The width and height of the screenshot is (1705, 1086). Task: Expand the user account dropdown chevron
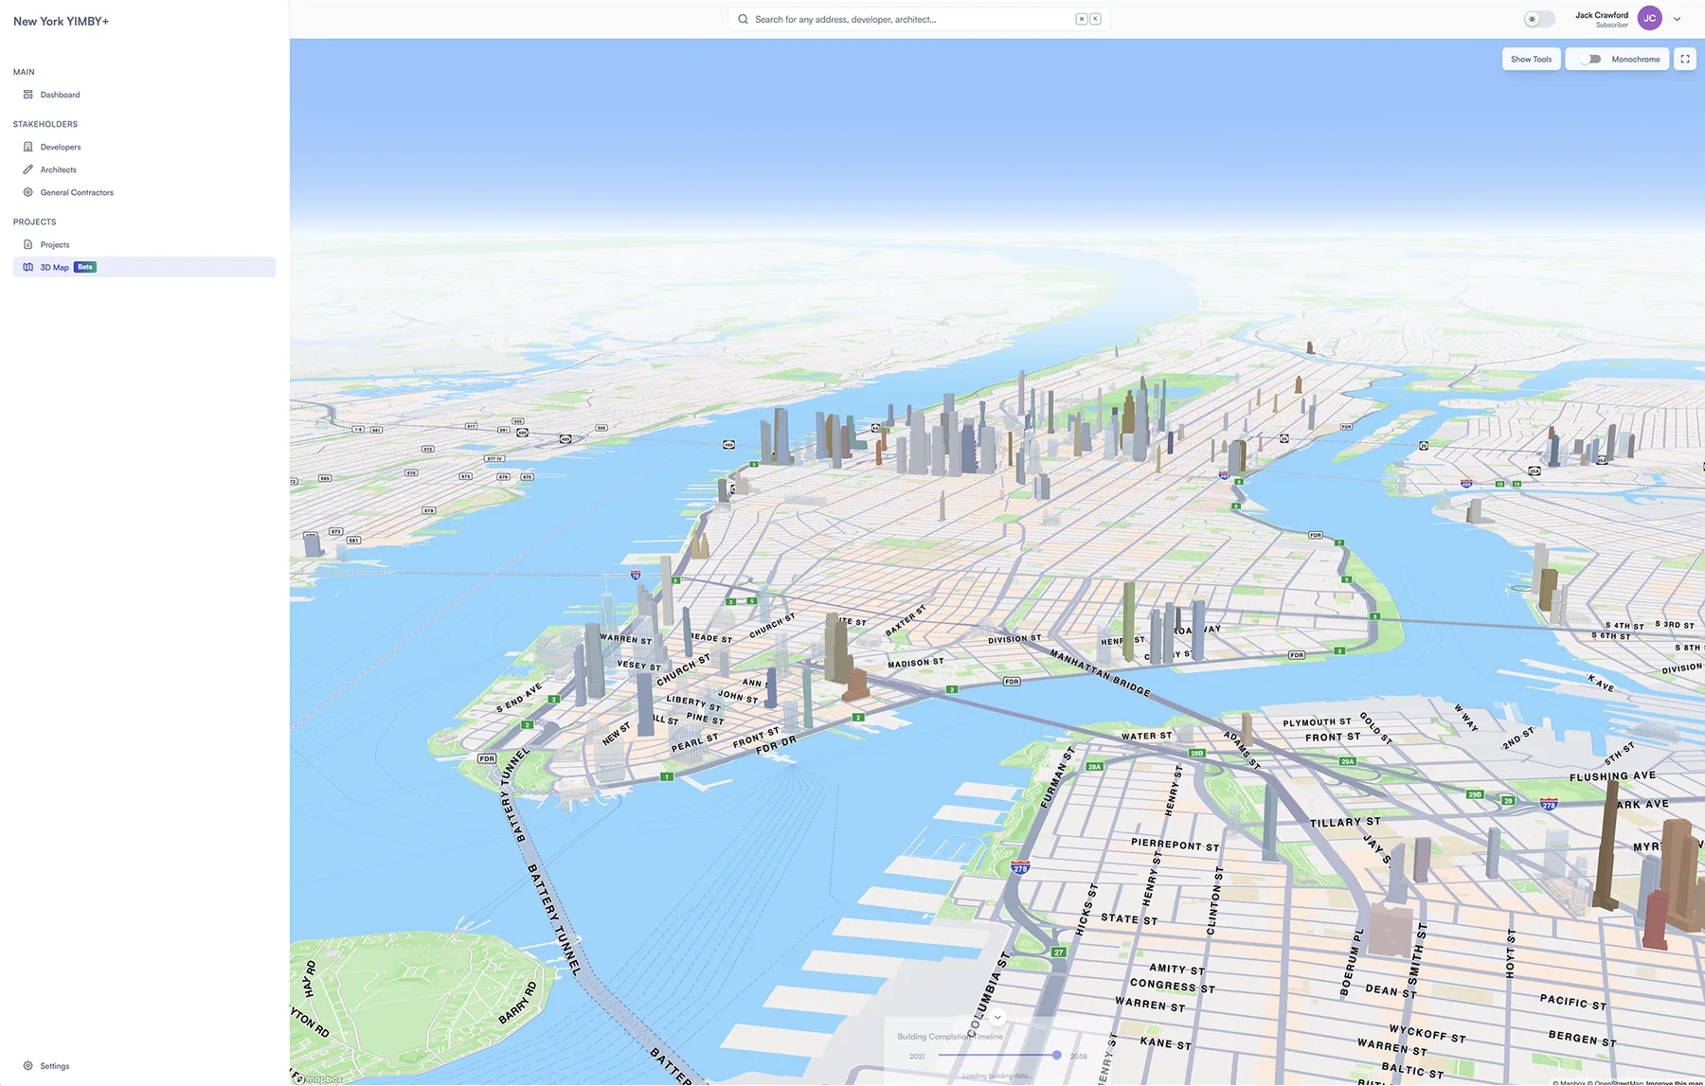(1677, 19)
